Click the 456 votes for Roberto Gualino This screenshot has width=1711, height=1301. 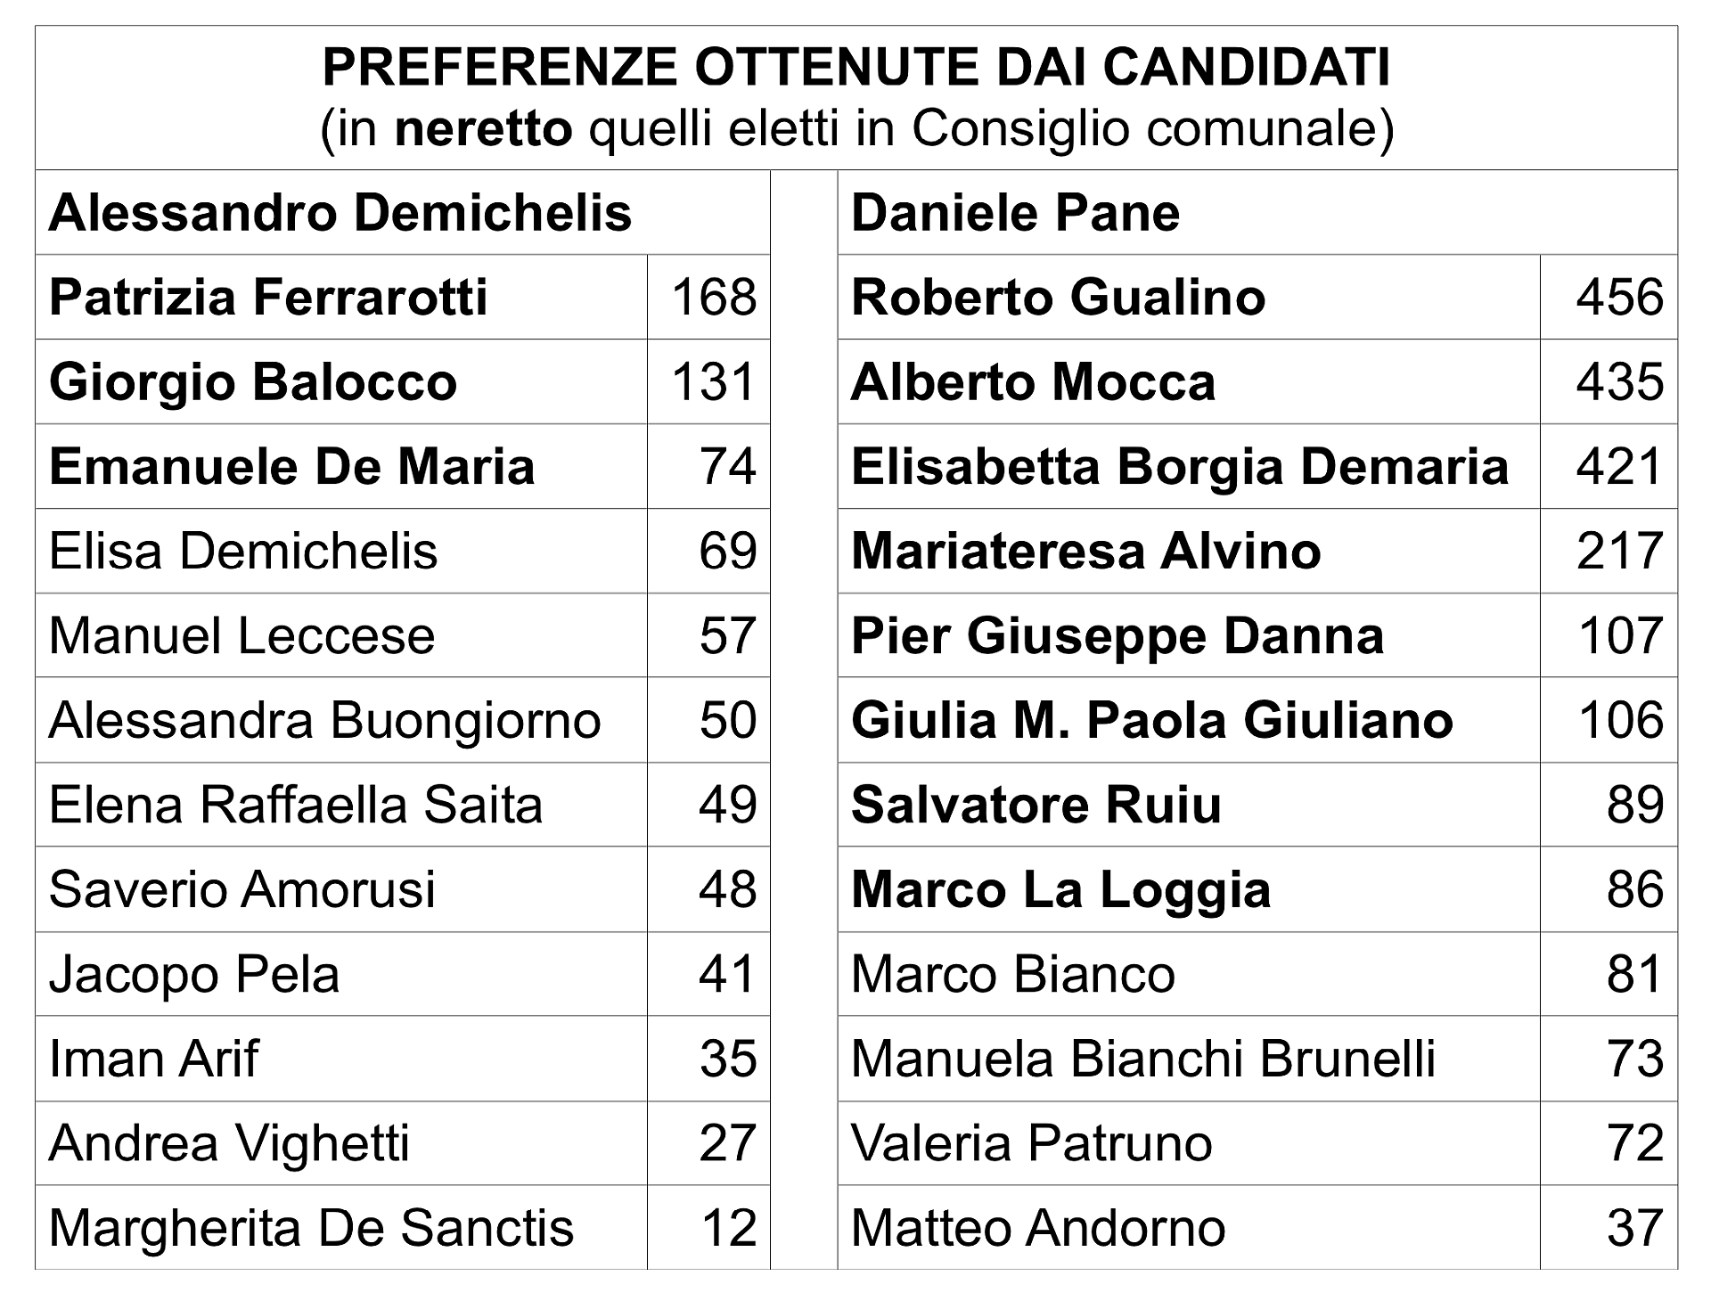(x=1609, y=297)
